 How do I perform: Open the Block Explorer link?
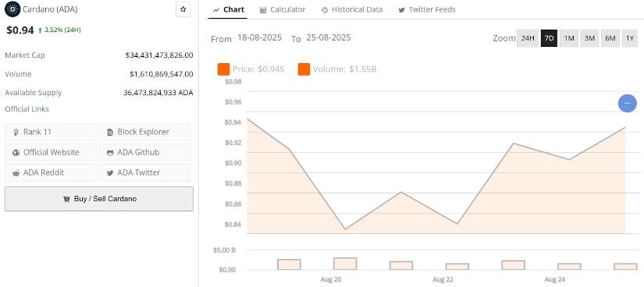click(144, 132)
